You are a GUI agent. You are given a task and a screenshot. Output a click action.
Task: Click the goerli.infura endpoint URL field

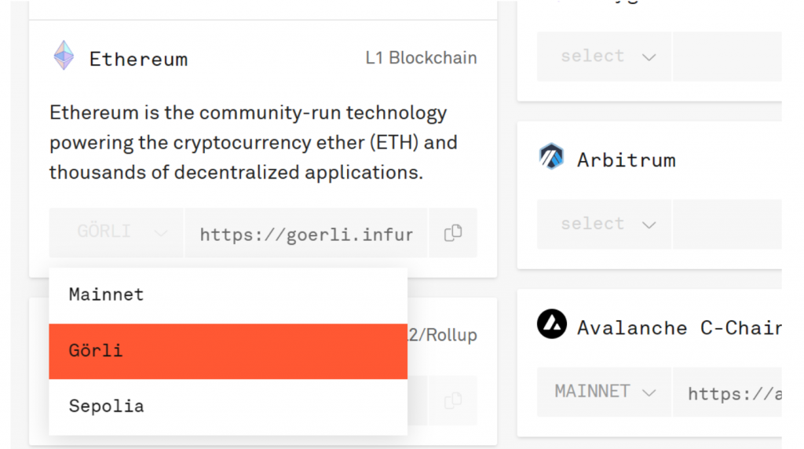tap(306, 234)
